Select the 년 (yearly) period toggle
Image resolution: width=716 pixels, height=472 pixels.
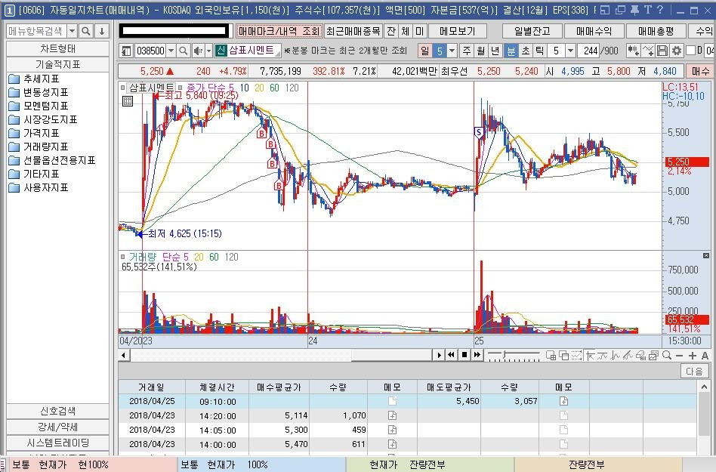(x=495, y=50)
